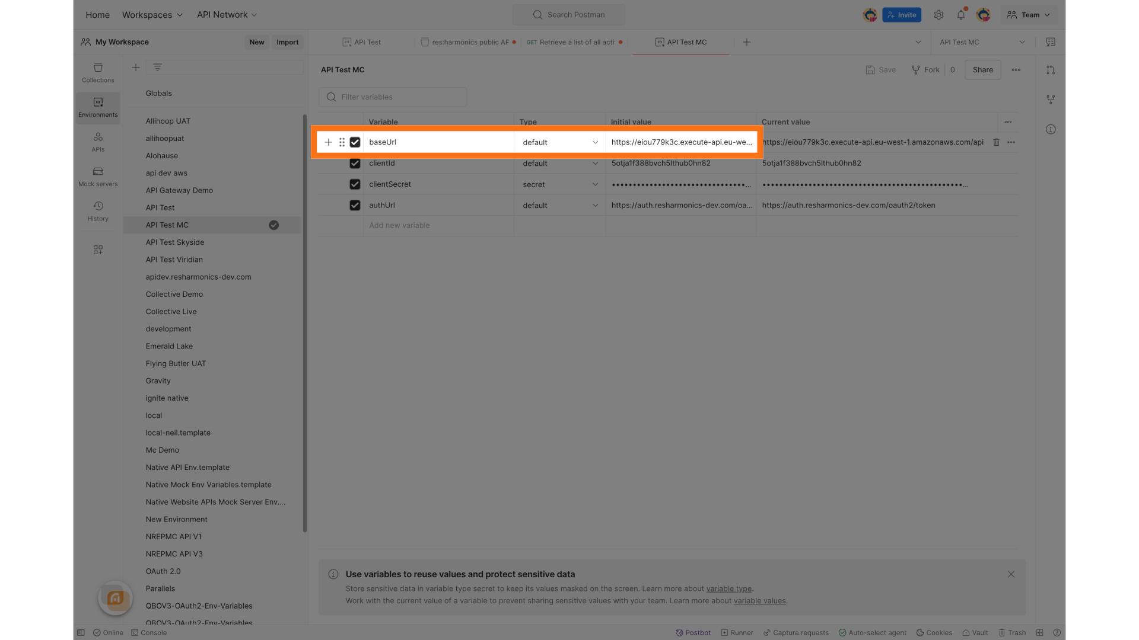Expand the open tabs list chevron

pos(918,42)
